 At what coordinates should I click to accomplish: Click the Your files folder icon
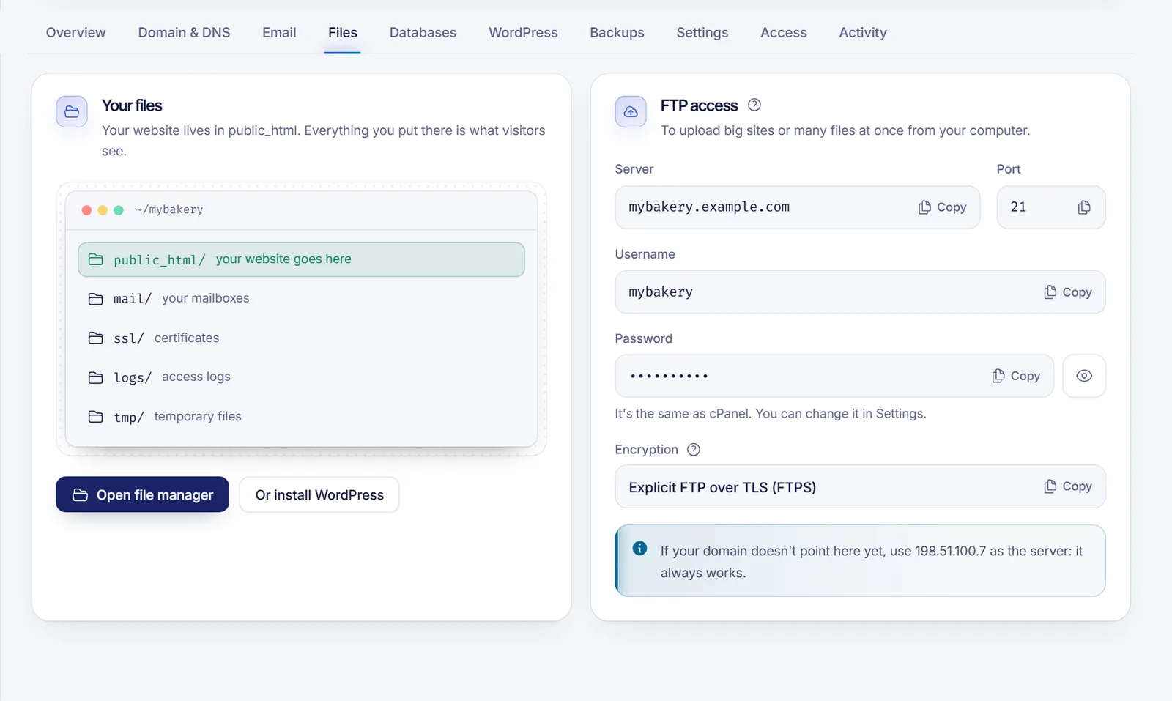click(x=72, y=112)
